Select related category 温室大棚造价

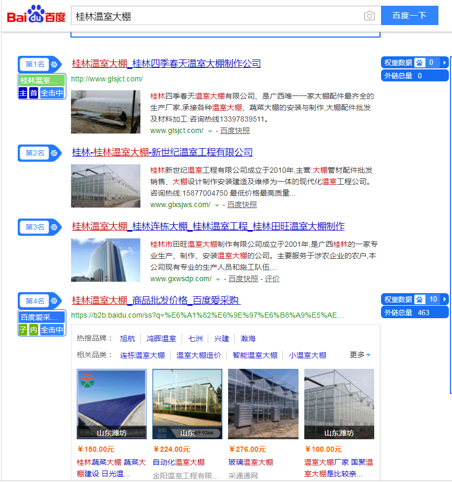(199, 355)
